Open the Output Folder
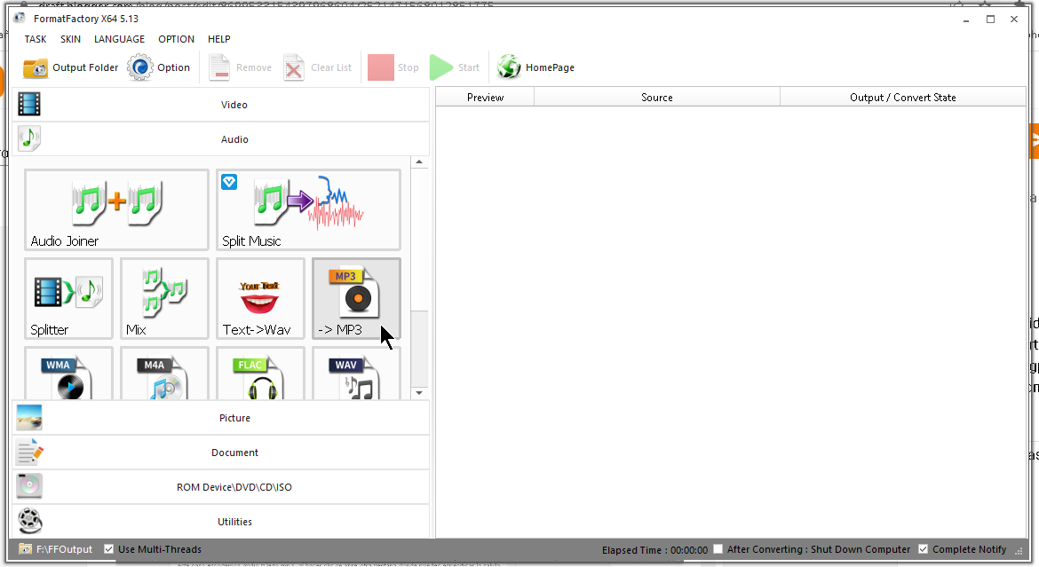 point(69,67)
